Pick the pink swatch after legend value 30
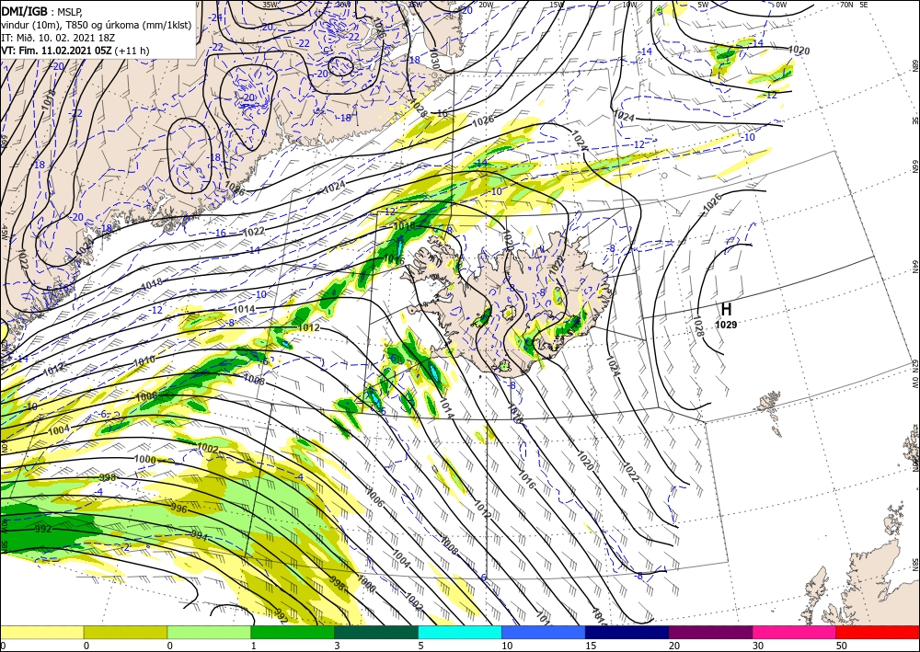The height and width of the screenshot is (652, 920). [795, 632]
